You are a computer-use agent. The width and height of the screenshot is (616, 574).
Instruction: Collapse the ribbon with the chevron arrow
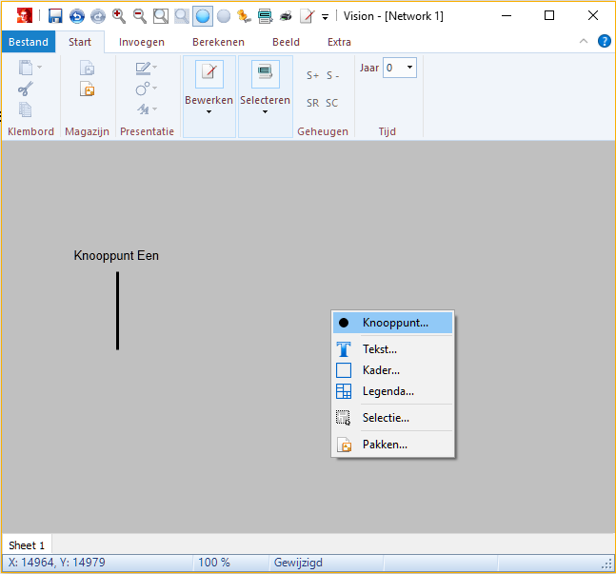coord(584,42)
